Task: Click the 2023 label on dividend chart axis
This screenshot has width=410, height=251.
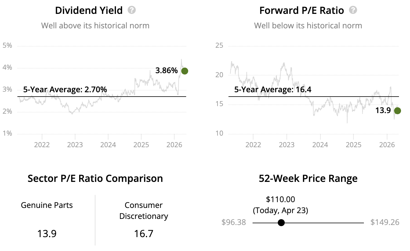Action: click(x=75, y=145)
